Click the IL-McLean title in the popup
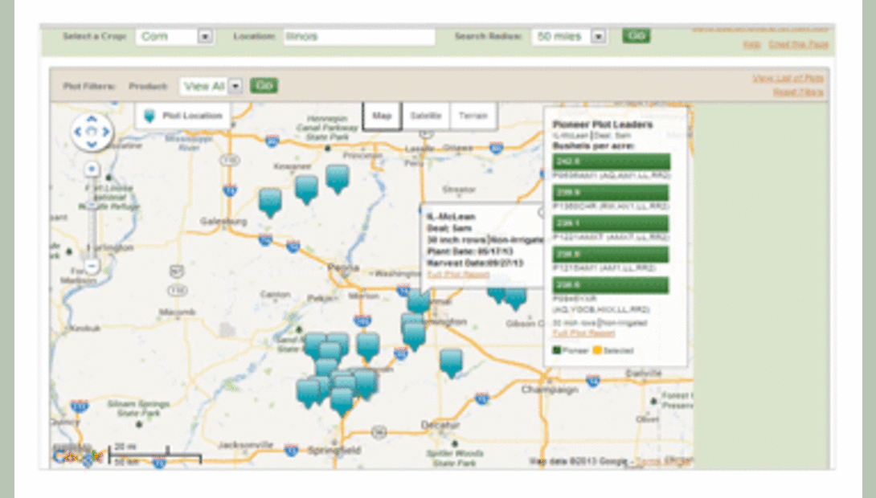Viewport: 876px width, 498px height. (x=451, y=216)
